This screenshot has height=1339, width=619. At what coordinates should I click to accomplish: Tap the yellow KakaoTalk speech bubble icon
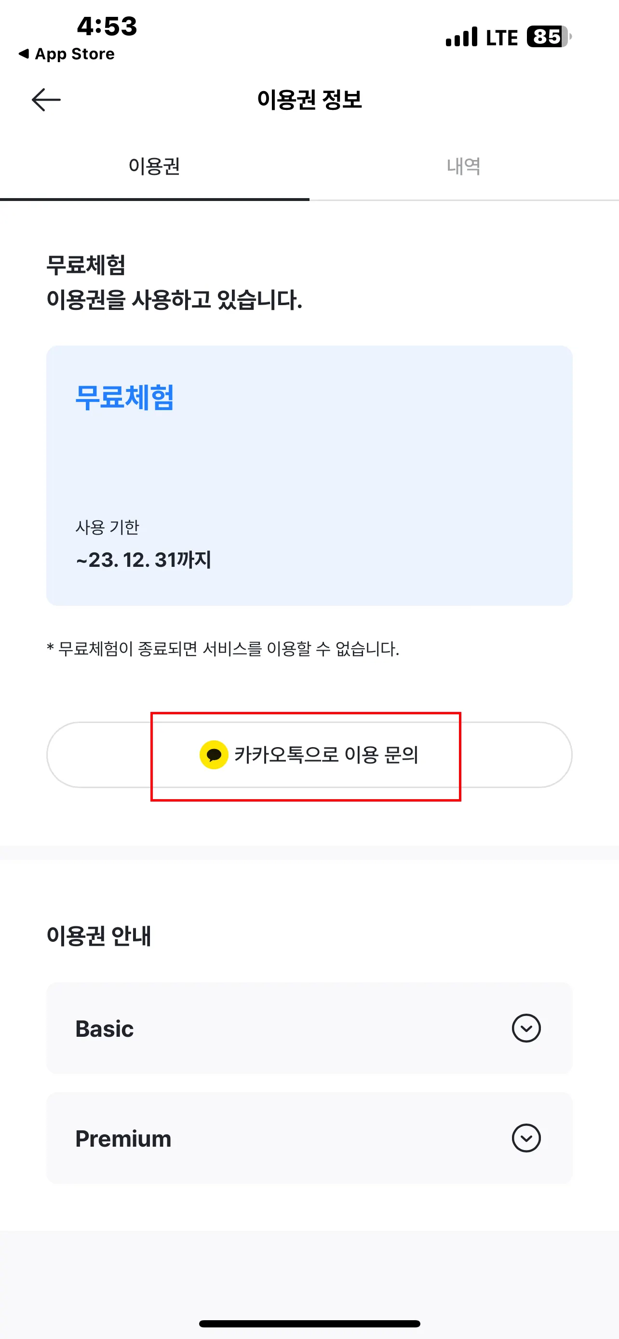214,755
